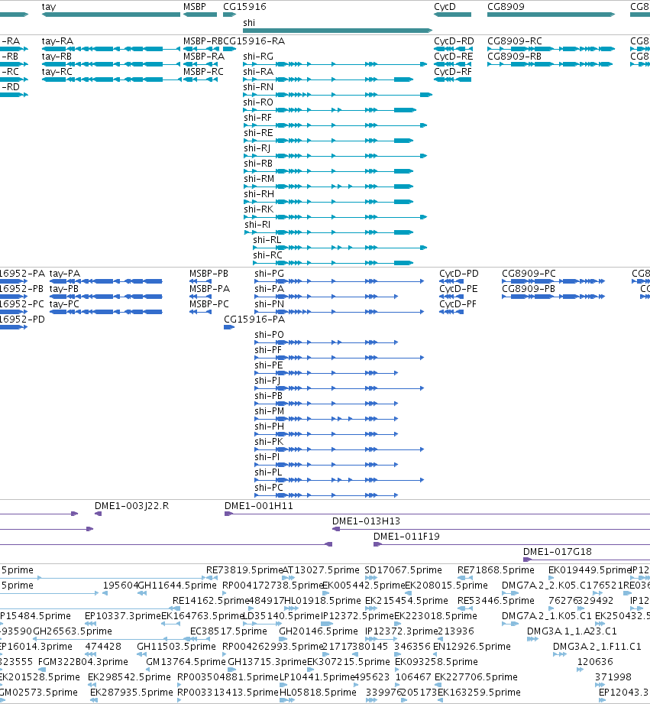Click the MSBP gene label
The height and width of the screenshot is (704, 650).
(x=194, y=7)
